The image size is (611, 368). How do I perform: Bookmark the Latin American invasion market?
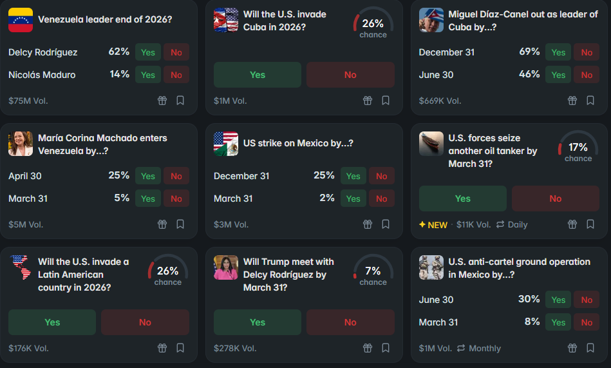pos(180,348)
